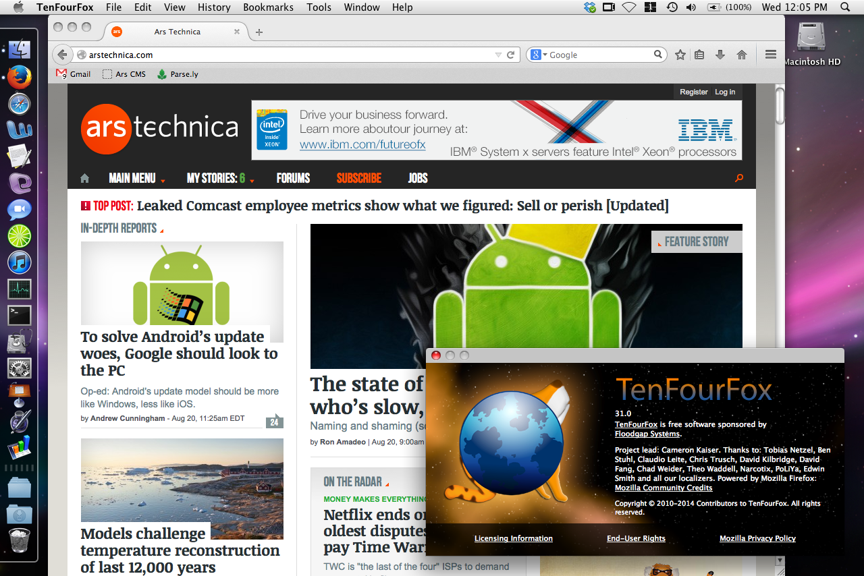Open the Tools menu

319,7
